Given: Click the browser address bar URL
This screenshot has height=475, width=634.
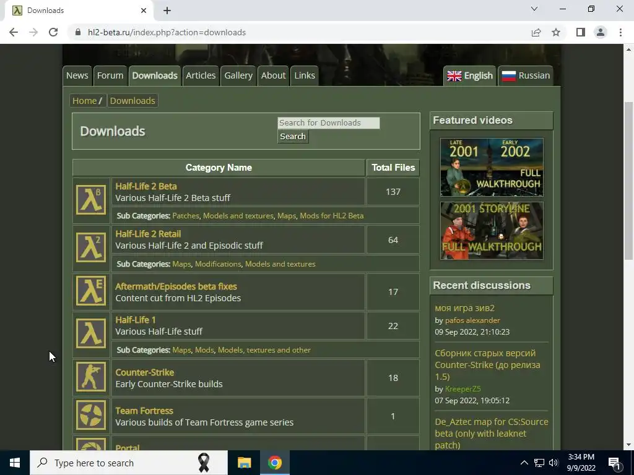Looking at the screenshot, I should tap(167, 32).
